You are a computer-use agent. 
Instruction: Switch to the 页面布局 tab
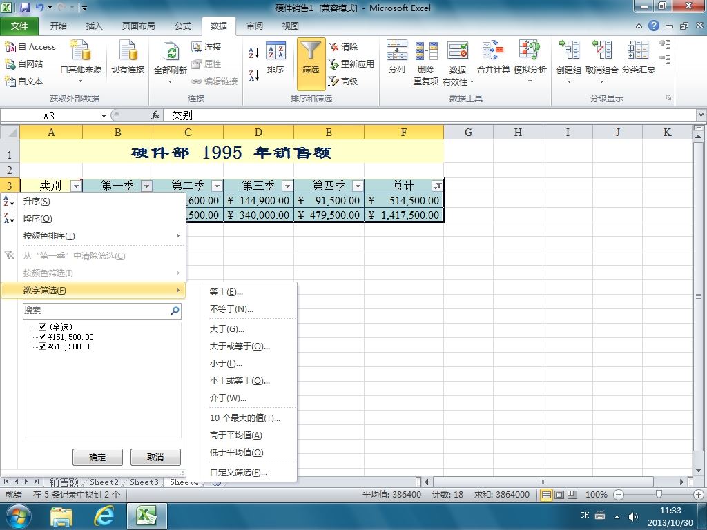click(138, 26)
